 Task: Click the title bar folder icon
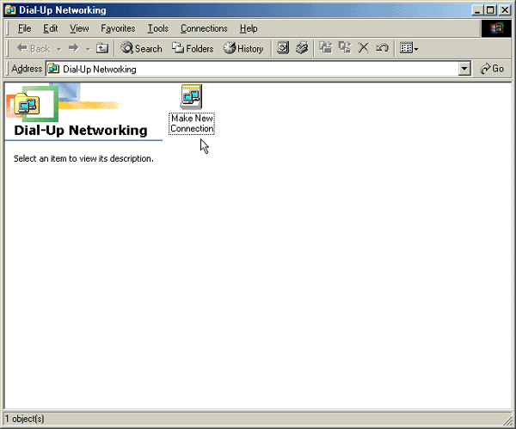click(10, 10)
